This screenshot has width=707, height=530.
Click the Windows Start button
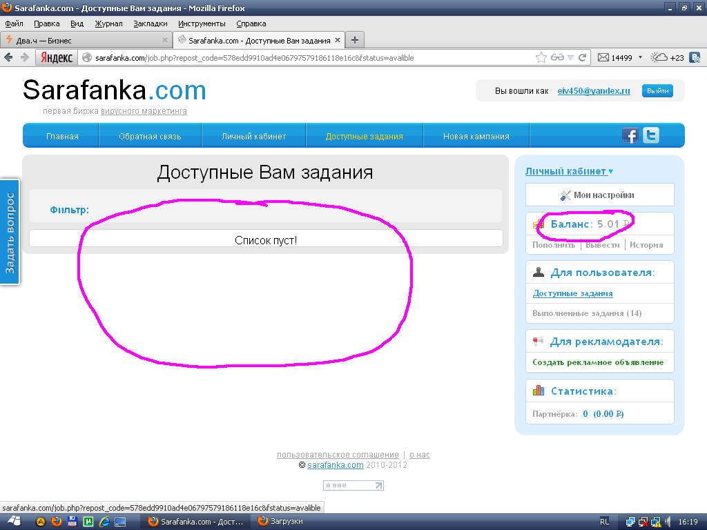click(x=14, y=522)
